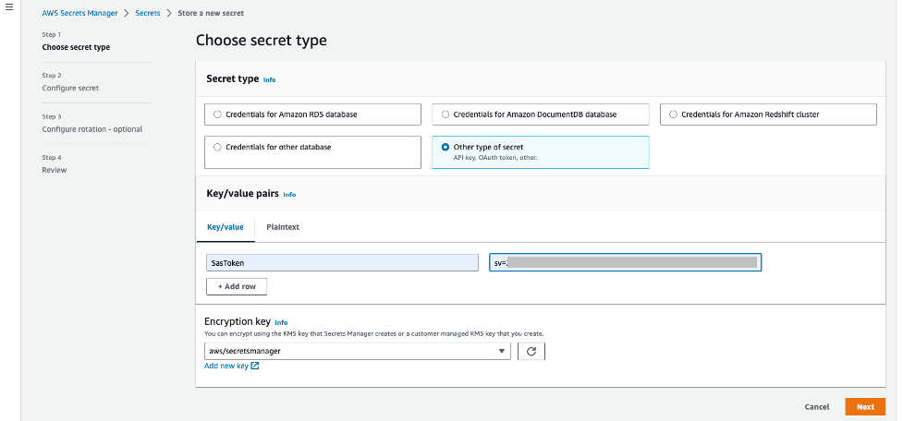Click the refresh encryption keys icon

pos(531,351)
